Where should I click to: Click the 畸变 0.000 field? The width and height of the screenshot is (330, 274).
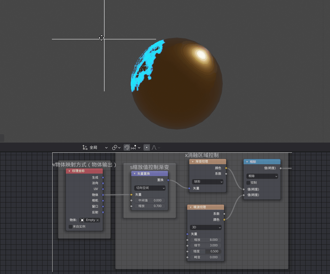[206, 257]
